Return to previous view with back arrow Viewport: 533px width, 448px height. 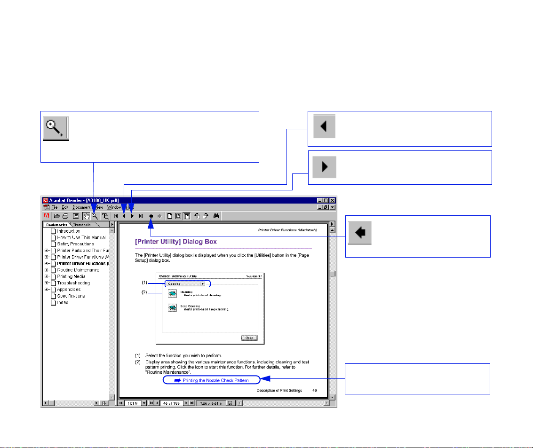click(151, 216)
